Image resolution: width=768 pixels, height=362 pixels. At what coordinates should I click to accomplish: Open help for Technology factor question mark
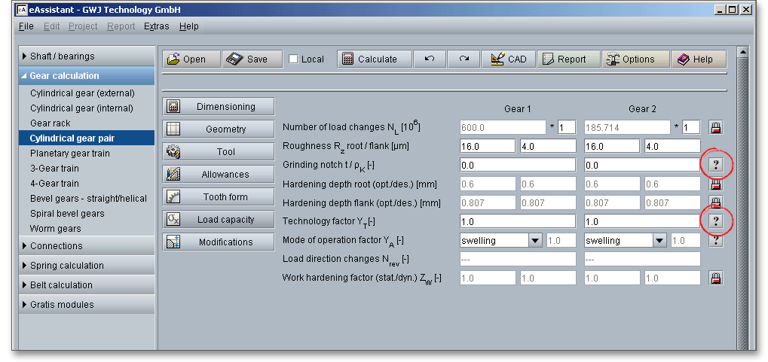pyautogui.click(x=715, y=221)
